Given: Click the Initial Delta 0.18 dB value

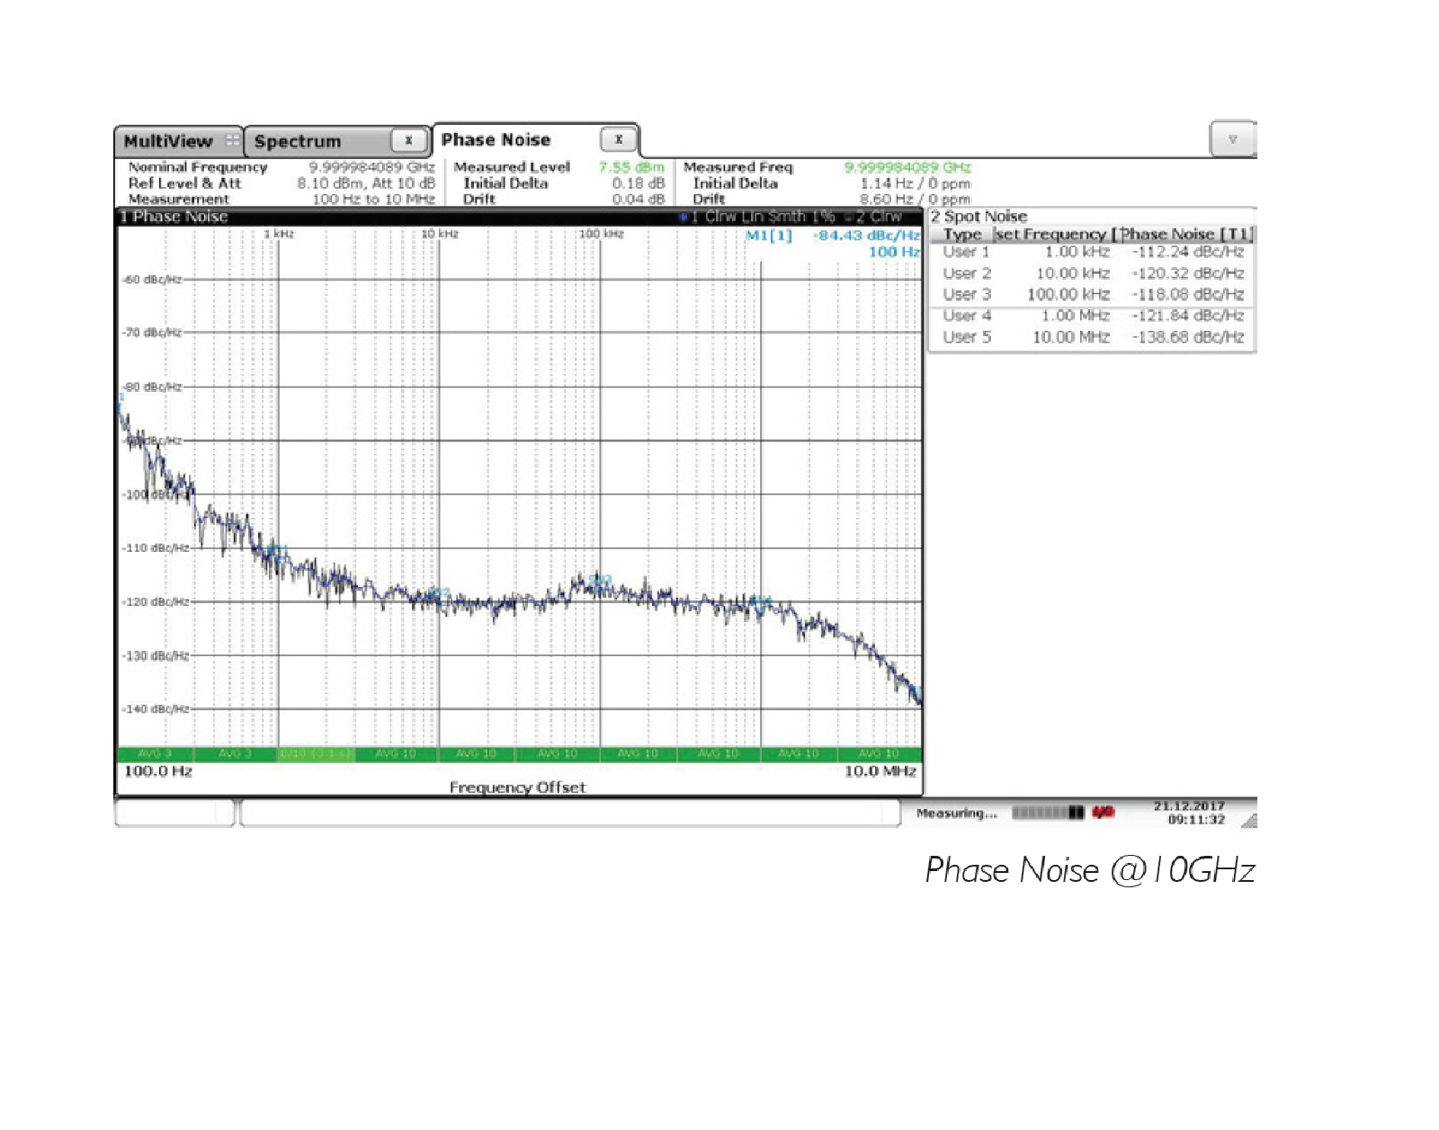Looking at the screenshot, I should pos(639,183).
